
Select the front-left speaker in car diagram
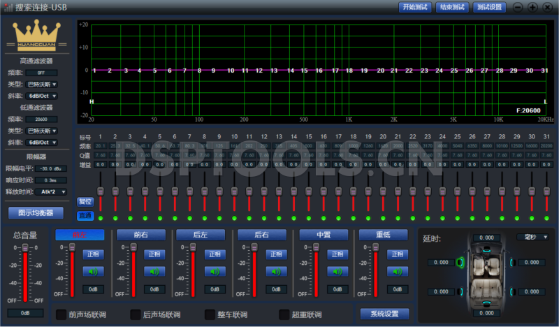coord(460,263)
